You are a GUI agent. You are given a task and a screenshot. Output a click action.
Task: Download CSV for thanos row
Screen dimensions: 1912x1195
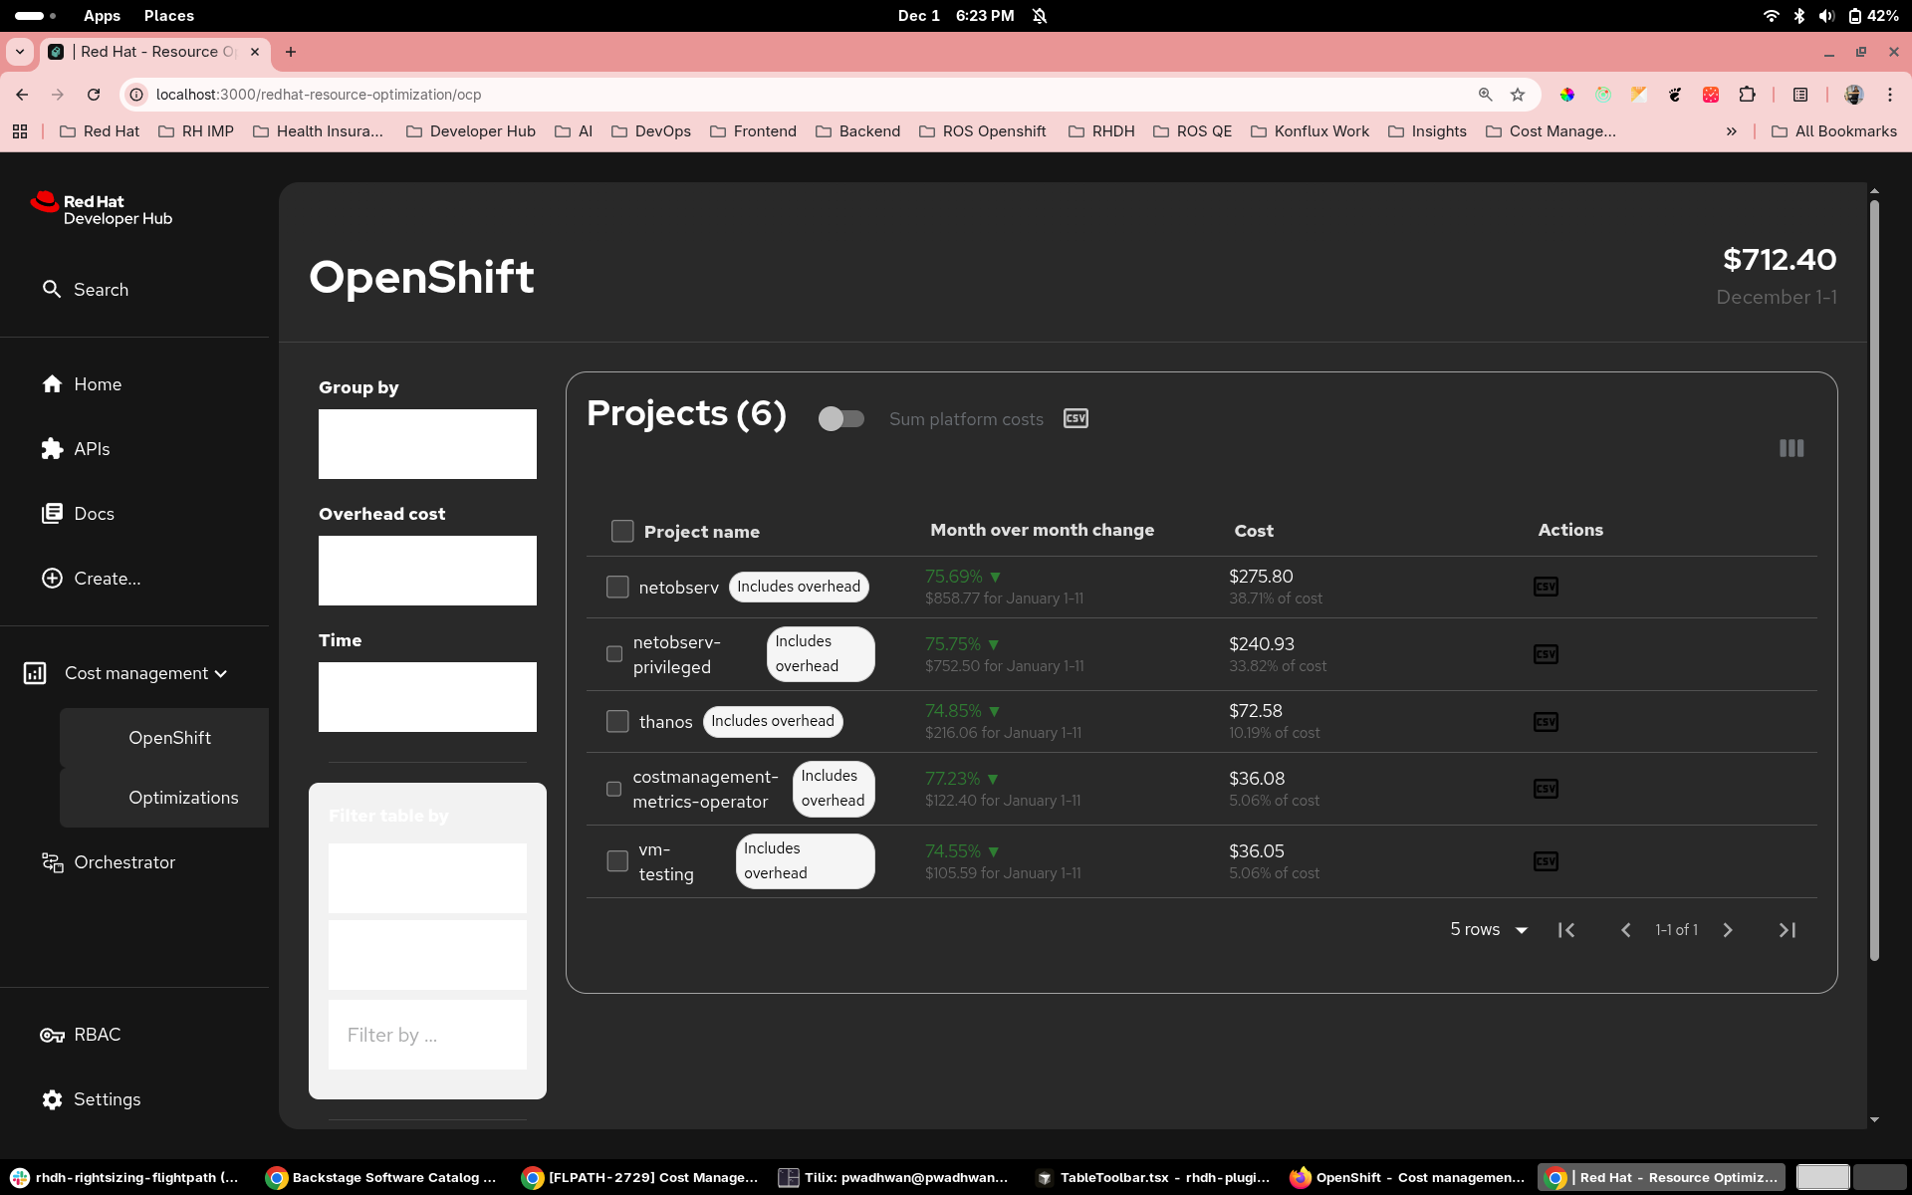(1545, 722)
